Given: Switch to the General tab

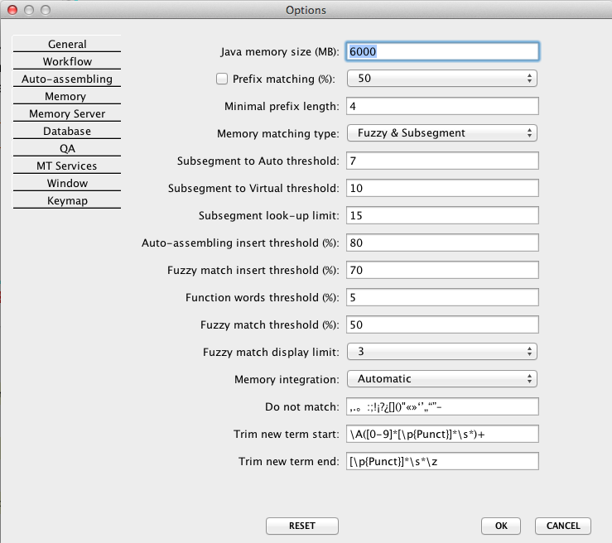Looking at the screenshot, I should coord(67,44).
